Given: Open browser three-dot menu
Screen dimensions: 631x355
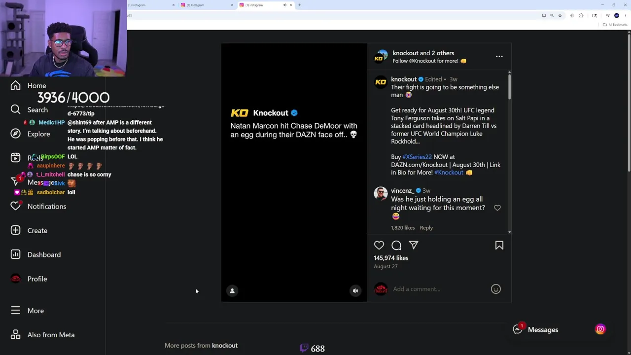Looking at the screenshot, I should pyautogui.click(x=625, y=16).
